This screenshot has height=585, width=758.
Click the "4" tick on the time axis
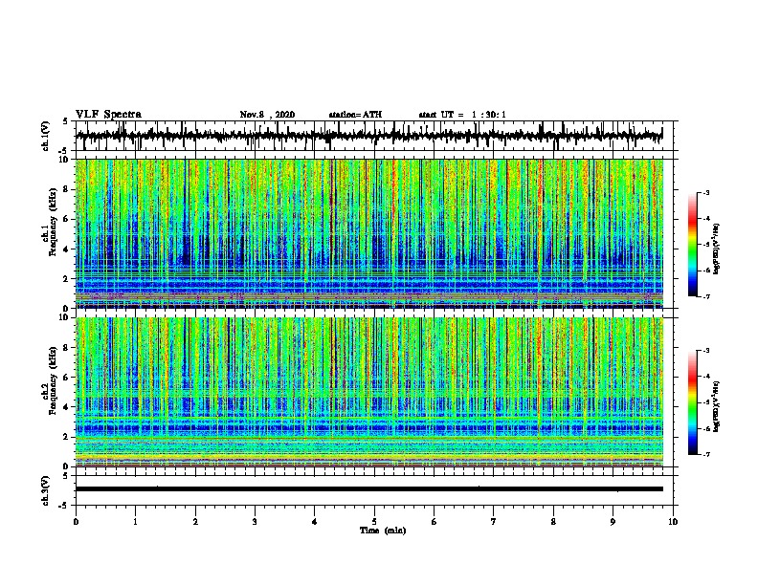(x=315, y=522)
